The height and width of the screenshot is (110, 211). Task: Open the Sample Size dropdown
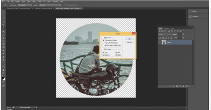point(25,5)
